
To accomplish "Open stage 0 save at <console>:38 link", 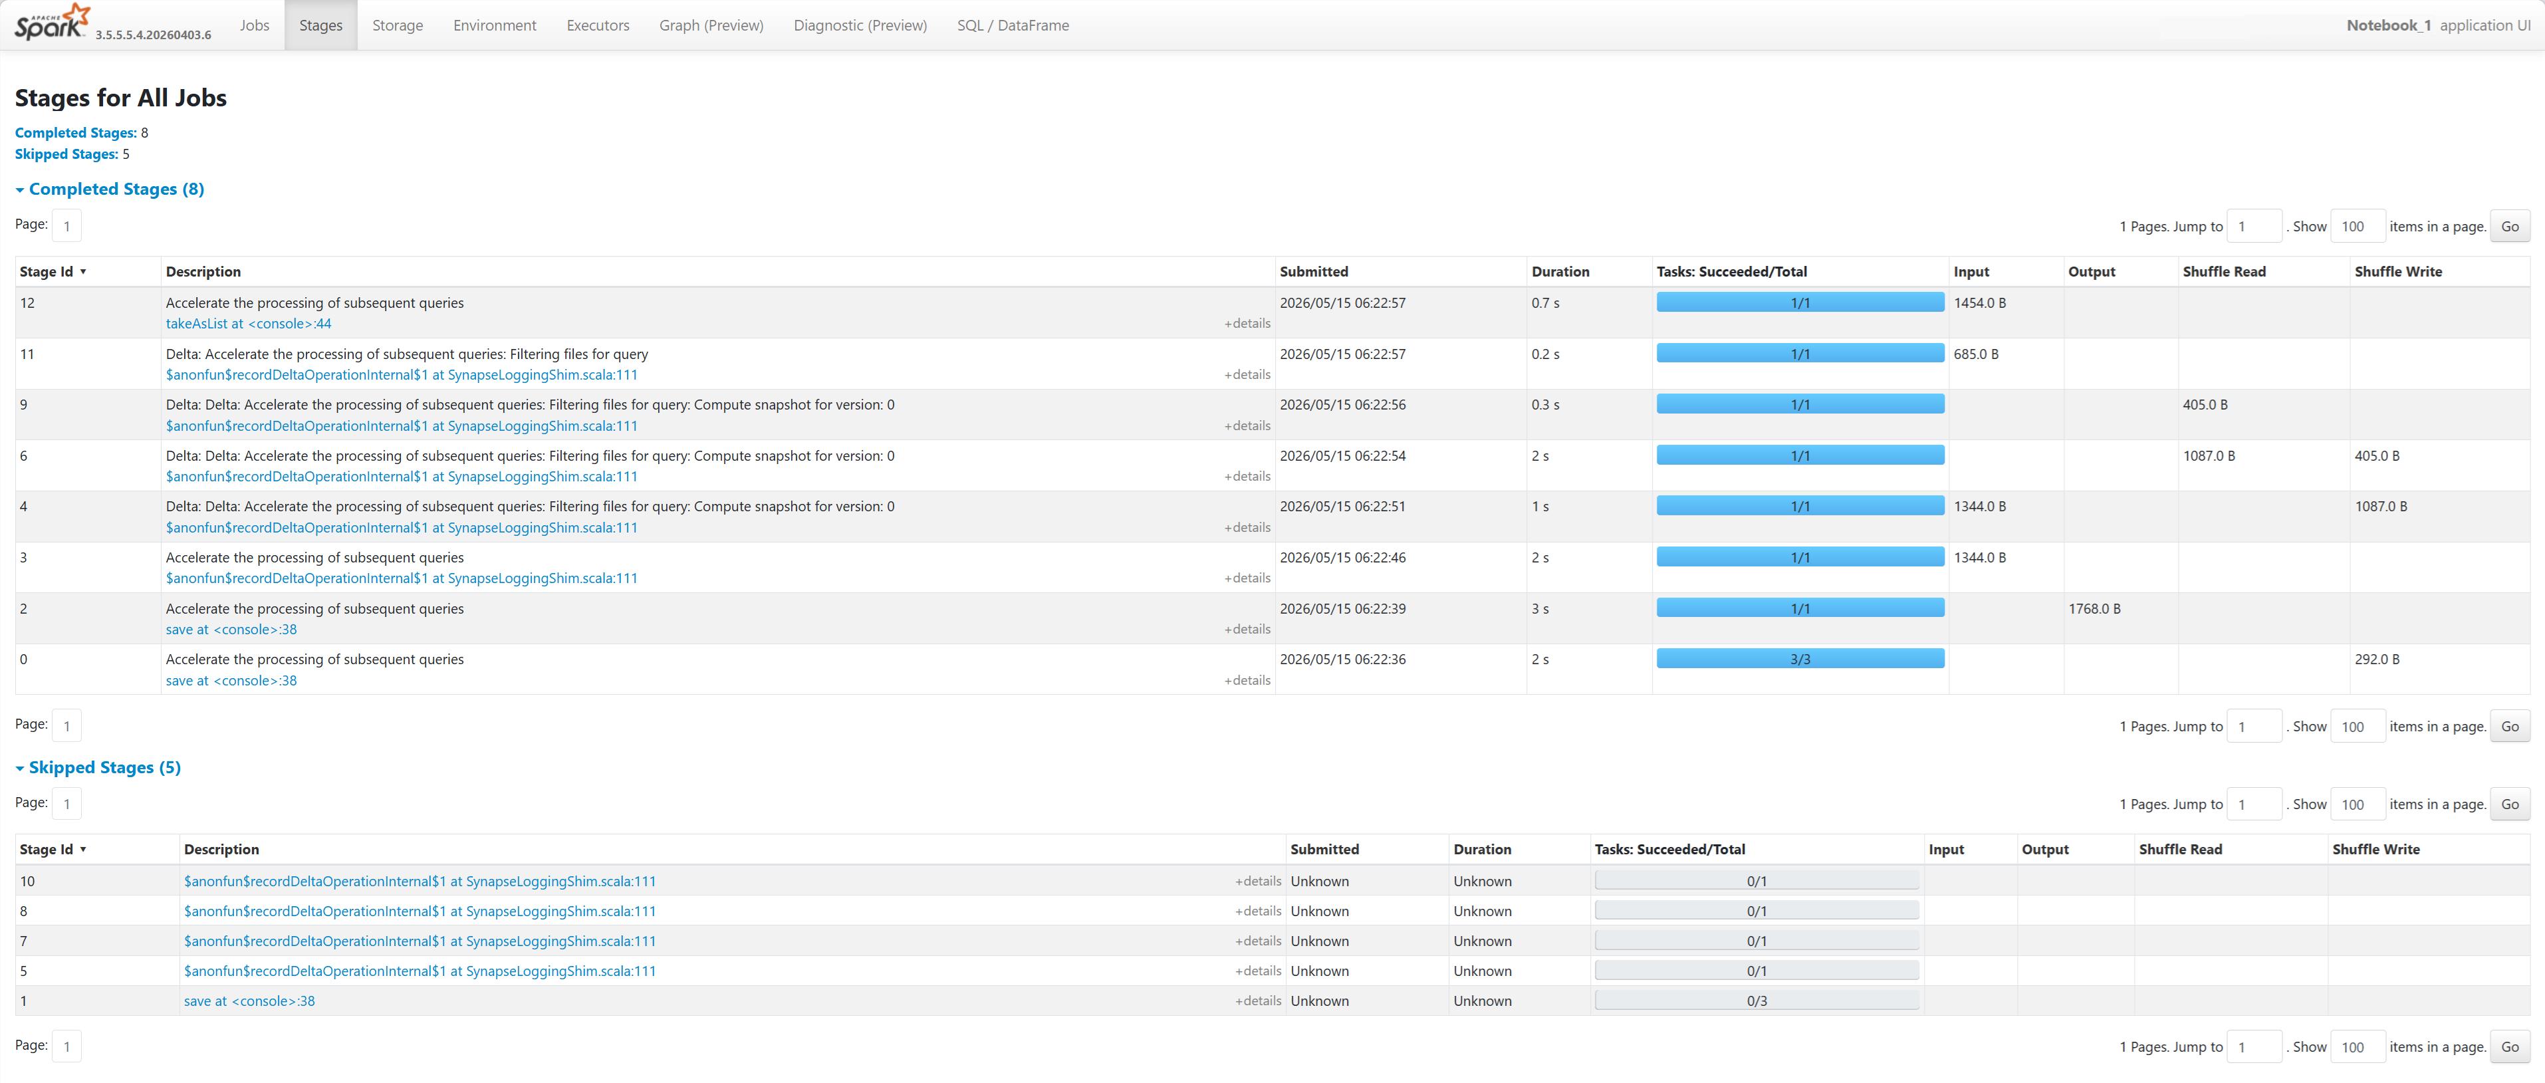I will (231, 681).
